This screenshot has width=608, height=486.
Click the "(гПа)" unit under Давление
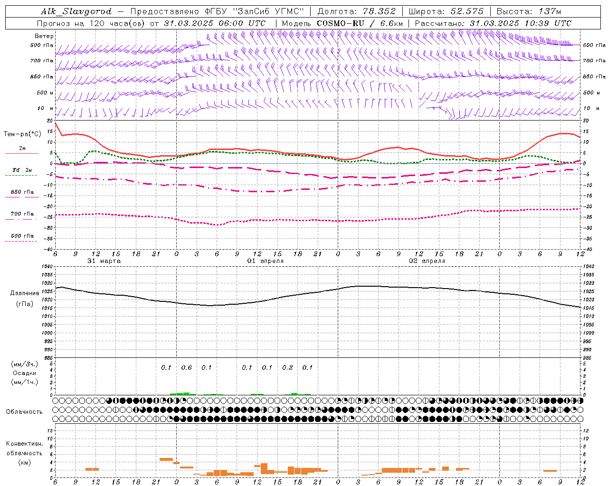(24, 304)
